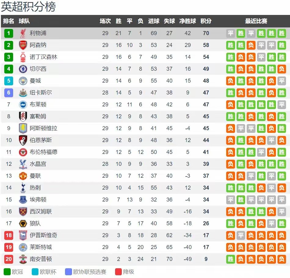
Task: Sort table by 净胜球 column header
Action: click(187, 21)
